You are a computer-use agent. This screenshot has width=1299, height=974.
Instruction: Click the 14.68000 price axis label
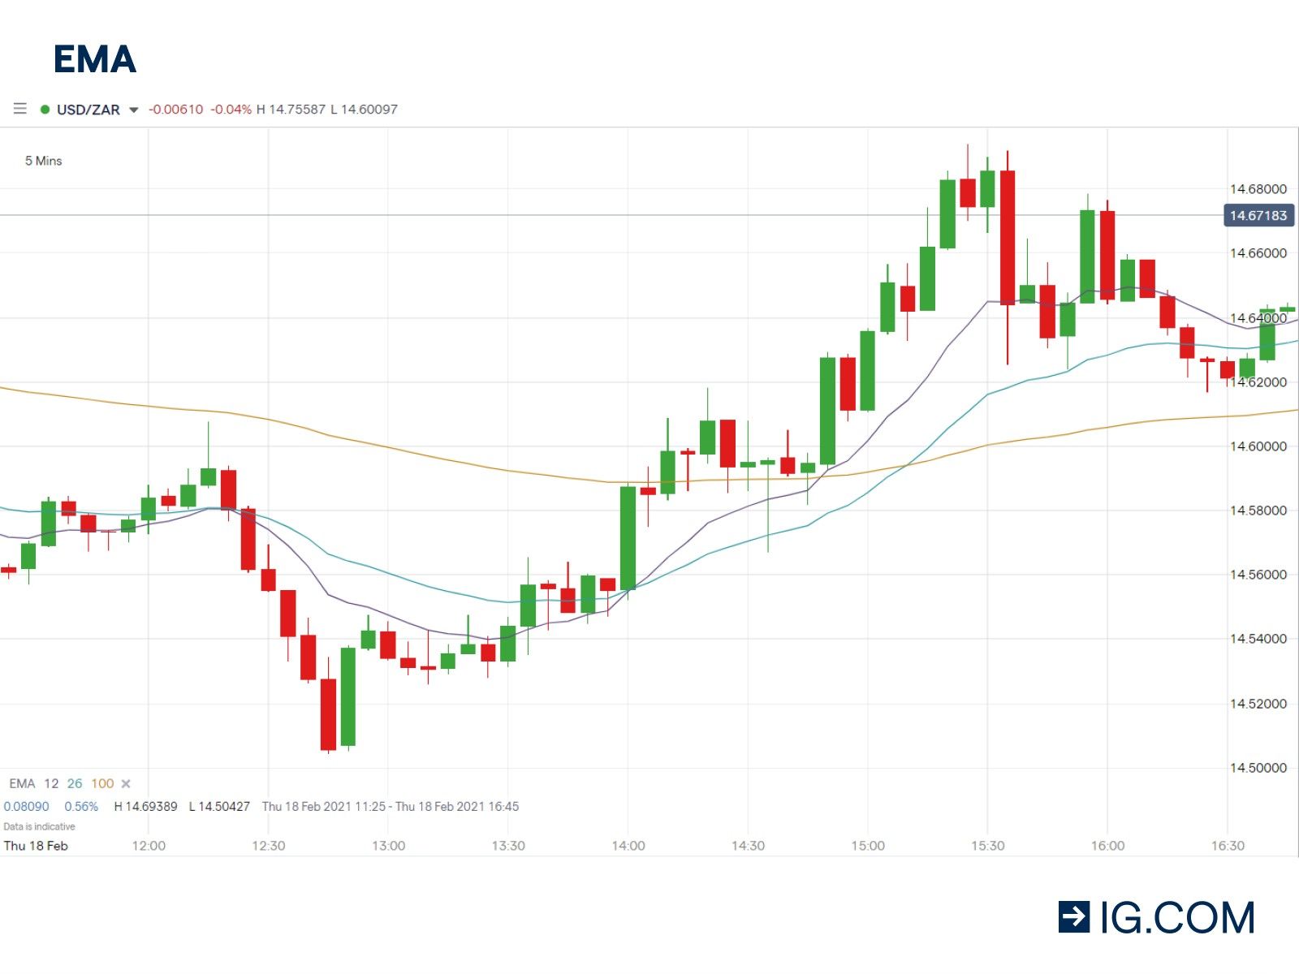tap(1258, 189)
